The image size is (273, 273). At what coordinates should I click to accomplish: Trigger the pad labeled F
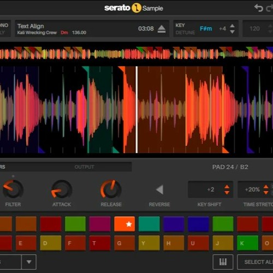tap(75, 243)
